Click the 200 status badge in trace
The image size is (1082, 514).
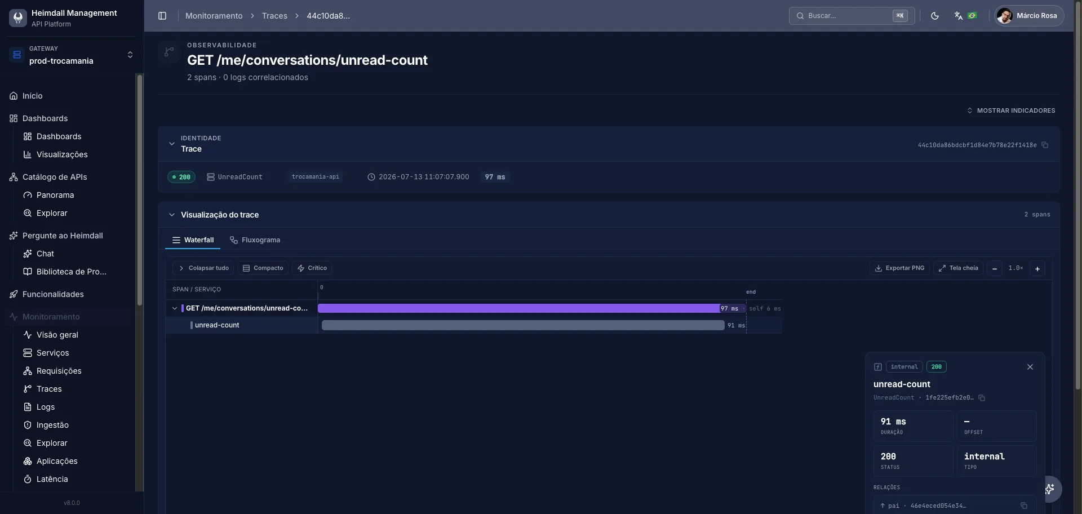tap(181, 177)
